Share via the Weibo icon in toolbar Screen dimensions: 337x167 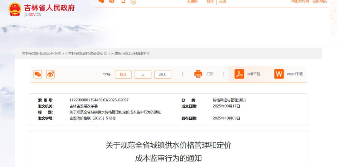click(x=50, y=74)
